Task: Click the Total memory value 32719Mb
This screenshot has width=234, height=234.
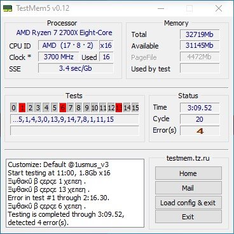Action: coord(200,34)
